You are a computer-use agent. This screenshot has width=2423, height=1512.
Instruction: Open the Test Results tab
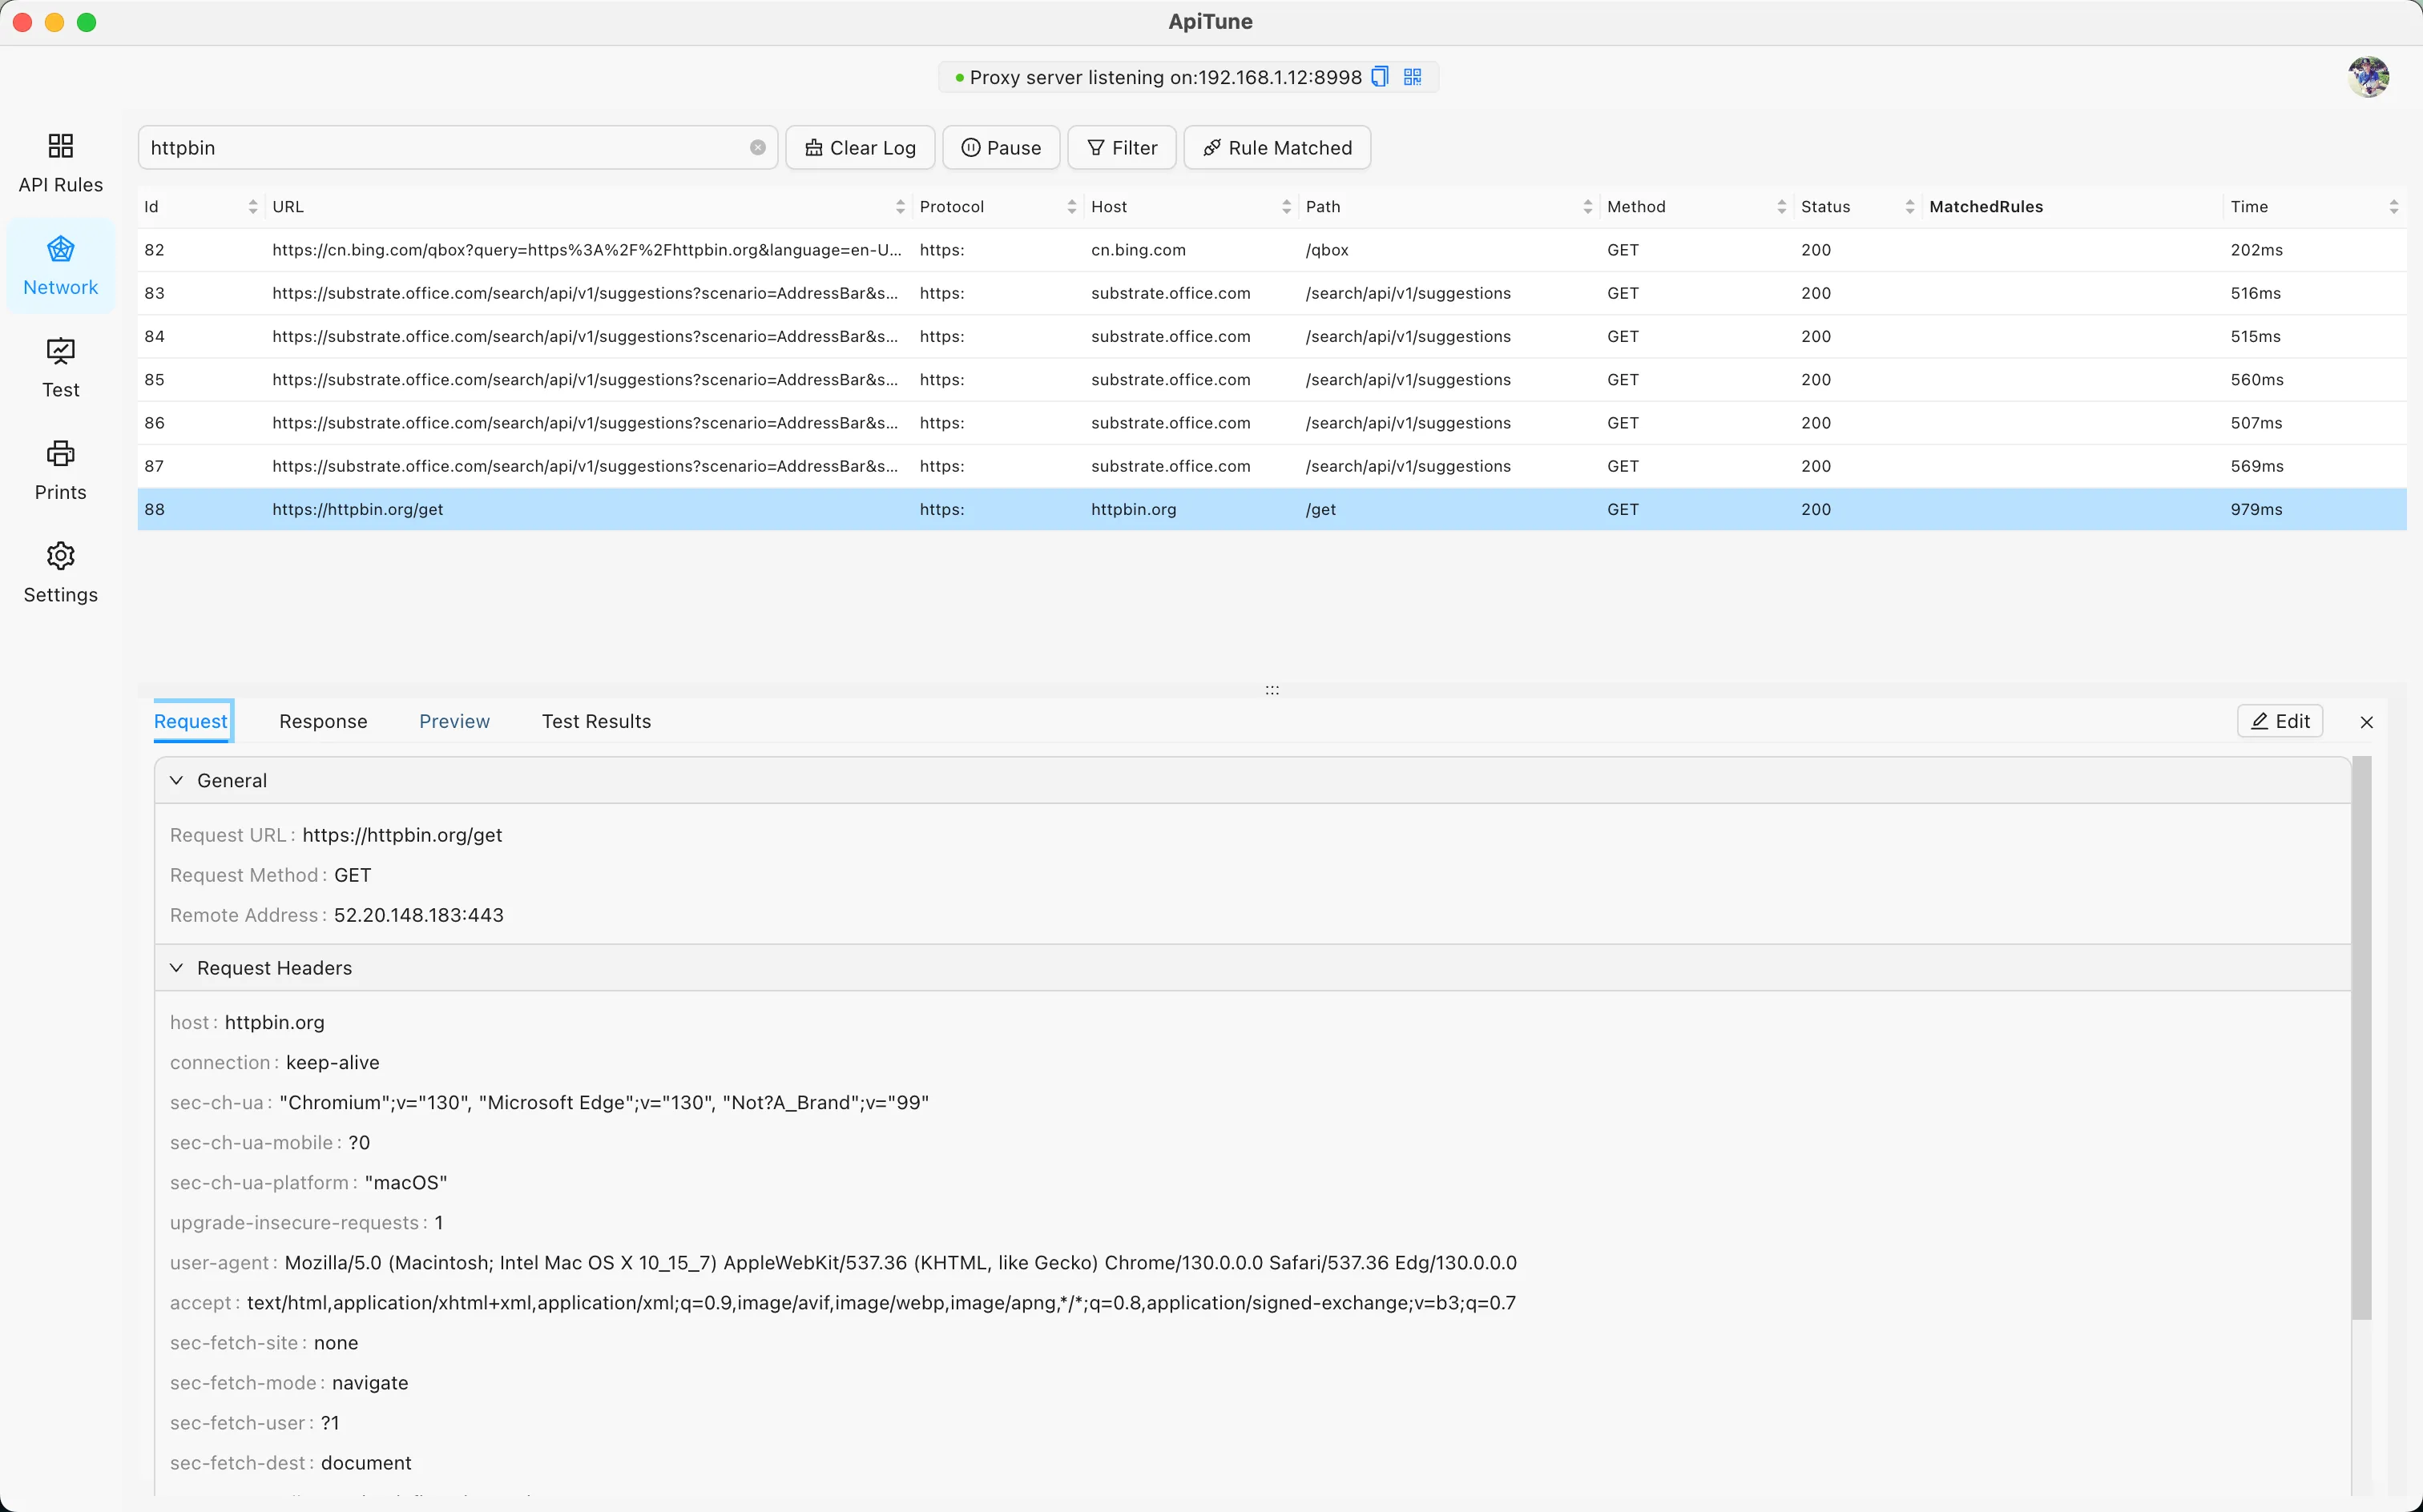point(595,721)
